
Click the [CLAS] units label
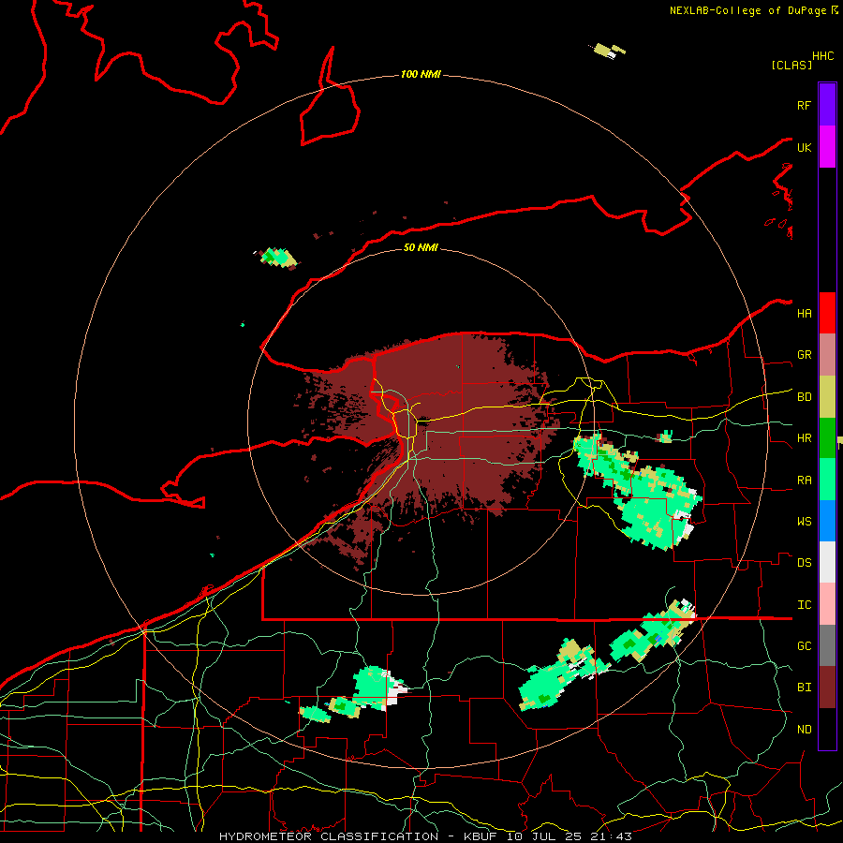[x=791, y=65]
